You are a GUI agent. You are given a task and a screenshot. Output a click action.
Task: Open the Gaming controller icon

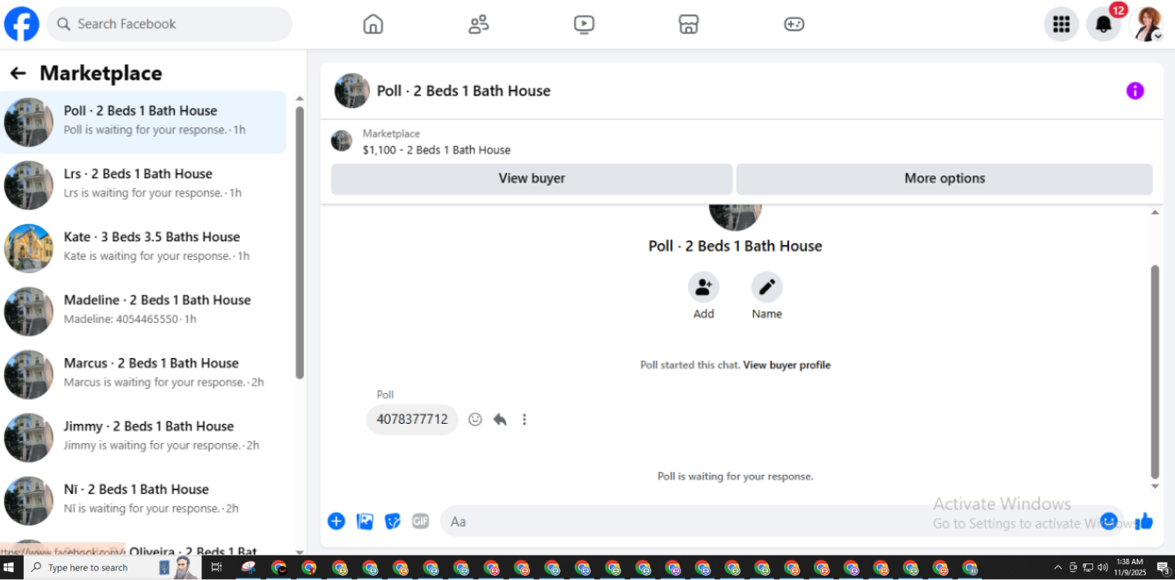[794, 25]
